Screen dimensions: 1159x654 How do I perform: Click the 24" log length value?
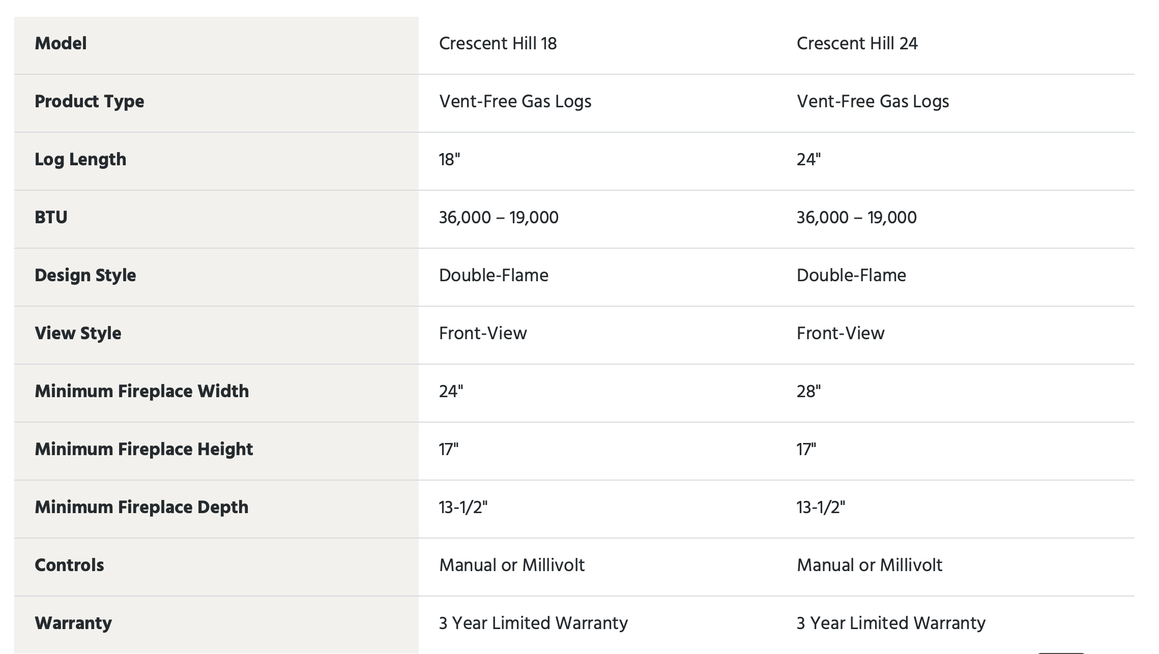808,160
